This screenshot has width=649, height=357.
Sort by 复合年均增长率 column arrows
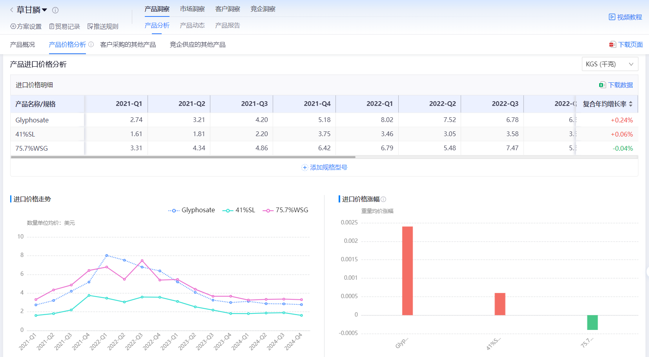[631, 104]
